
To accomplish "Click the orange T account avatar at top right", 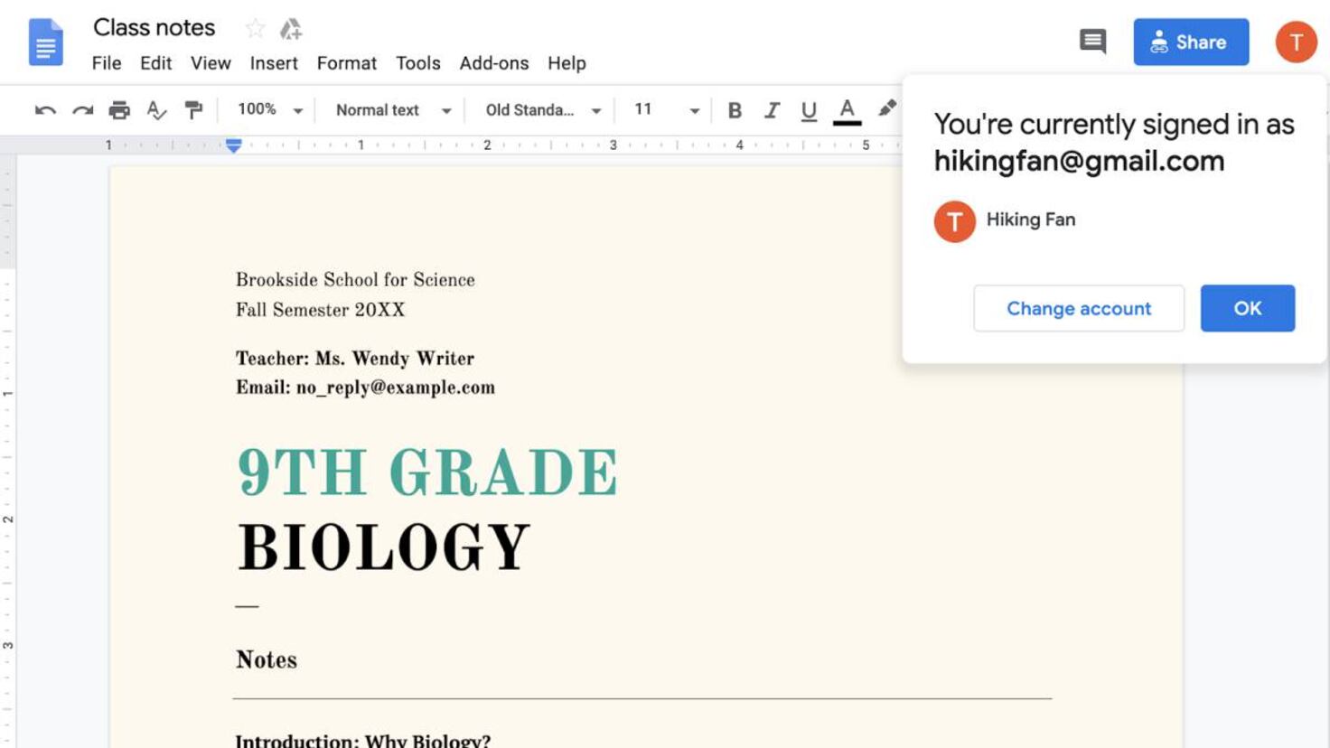I will (1296, 42).
